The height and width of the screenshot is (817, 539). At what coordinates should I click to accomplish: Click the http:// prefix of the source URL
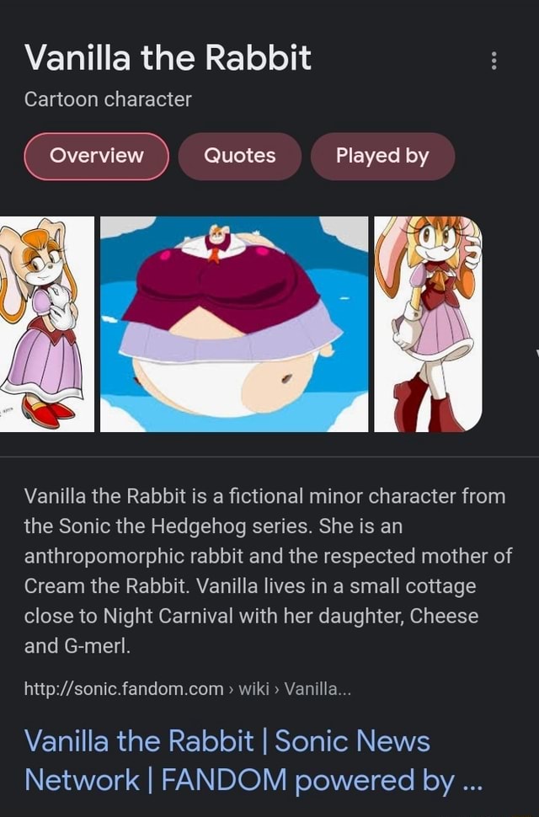point(50,689)
